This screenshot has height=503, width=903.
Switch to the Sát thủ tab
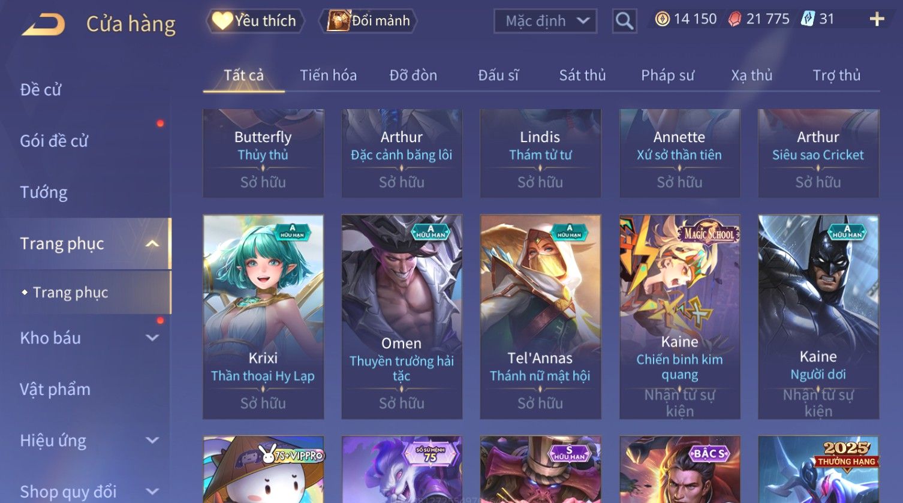582,75
